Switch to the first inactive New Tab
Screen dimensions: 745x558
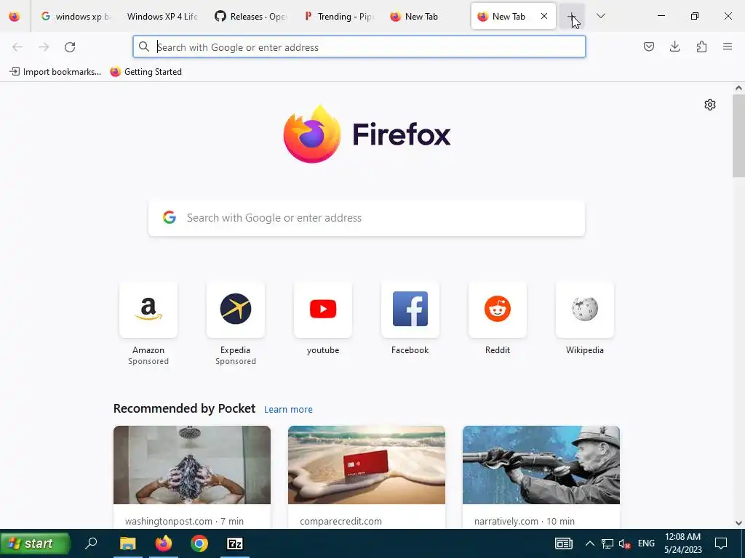tap(424, 16)
